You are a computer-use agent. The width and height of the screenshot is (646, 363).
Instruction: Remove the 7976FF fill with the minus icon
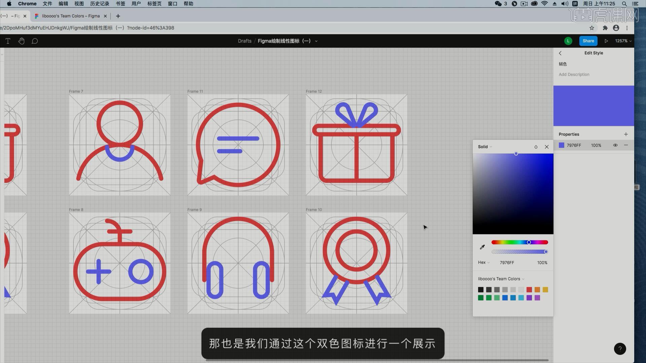(x=626, y=145)
